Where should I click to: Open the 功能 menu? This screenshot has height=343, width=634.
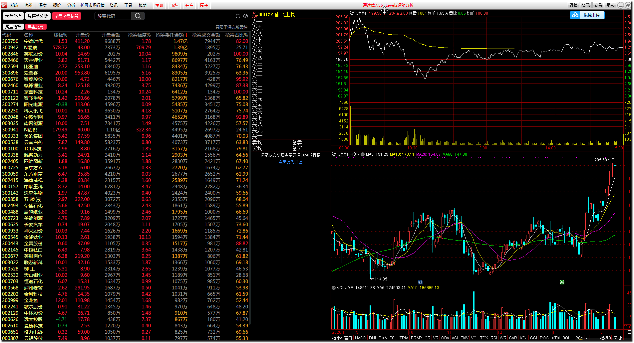click(x=28, y=5)
